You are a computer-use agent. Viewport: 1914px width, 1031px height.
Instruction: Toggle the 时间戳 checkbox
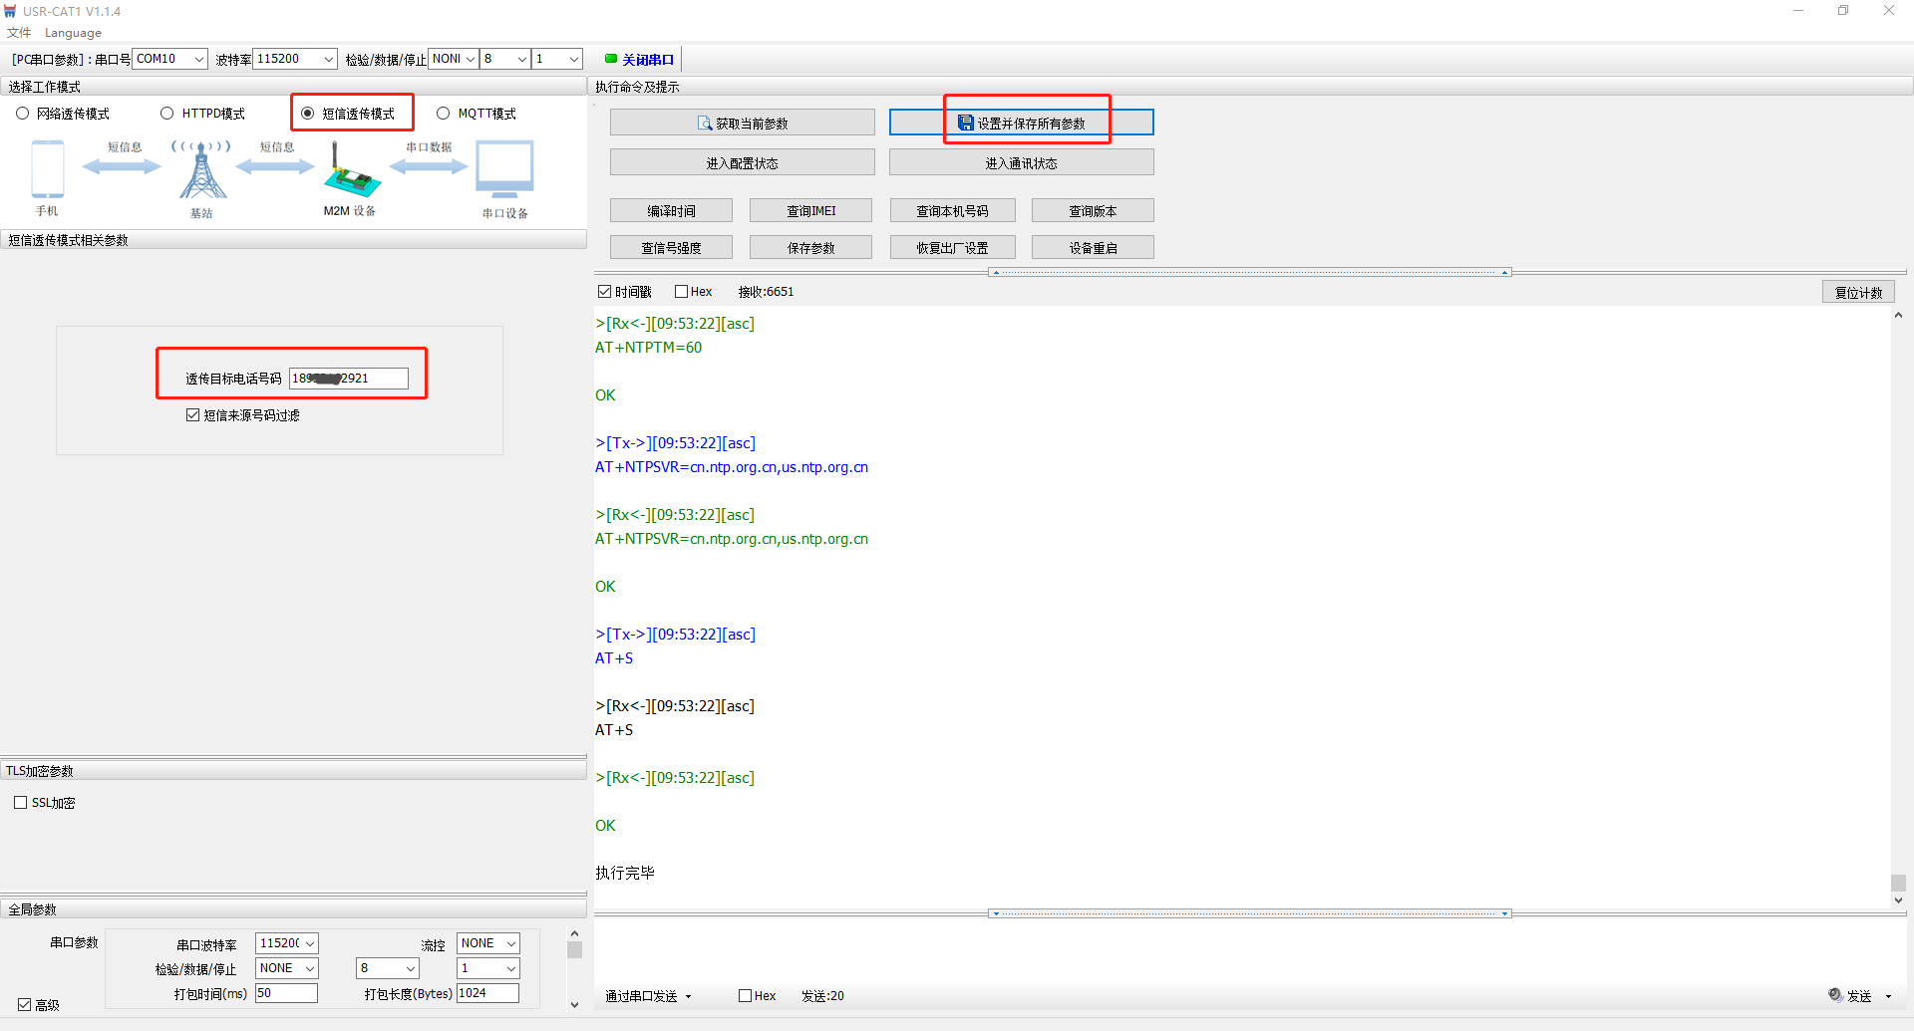tap(604, 292)
